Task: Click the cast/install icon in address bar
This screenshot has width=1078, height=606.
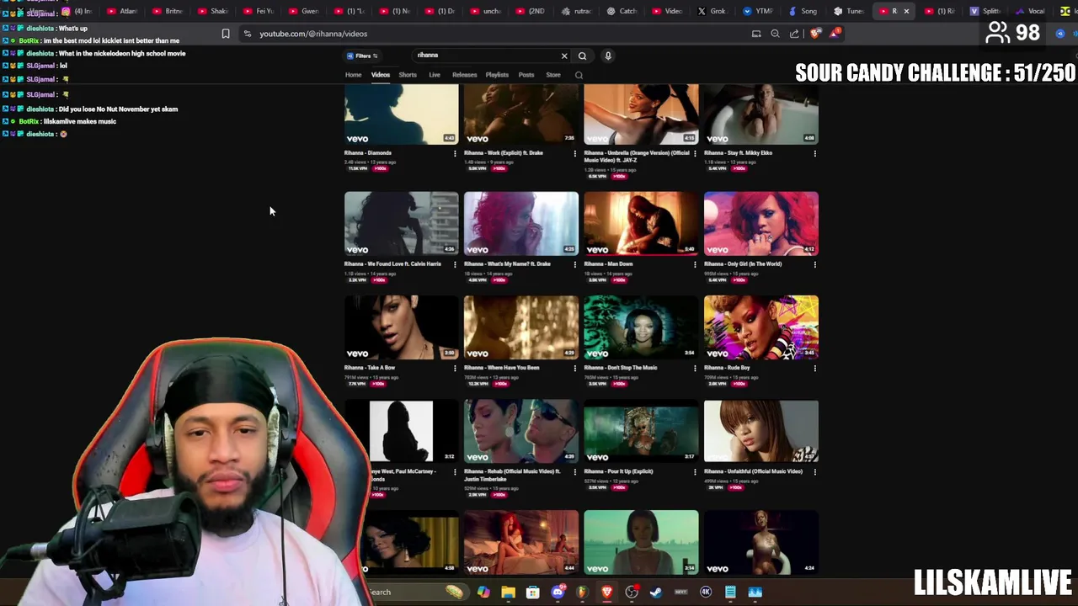Action: (x=756, y=34)
